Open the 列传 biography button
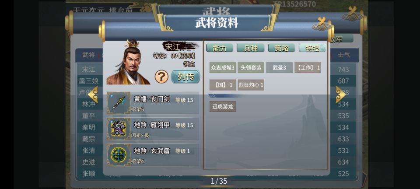Viewport: 420px width, 189px height. click(185, 77)
